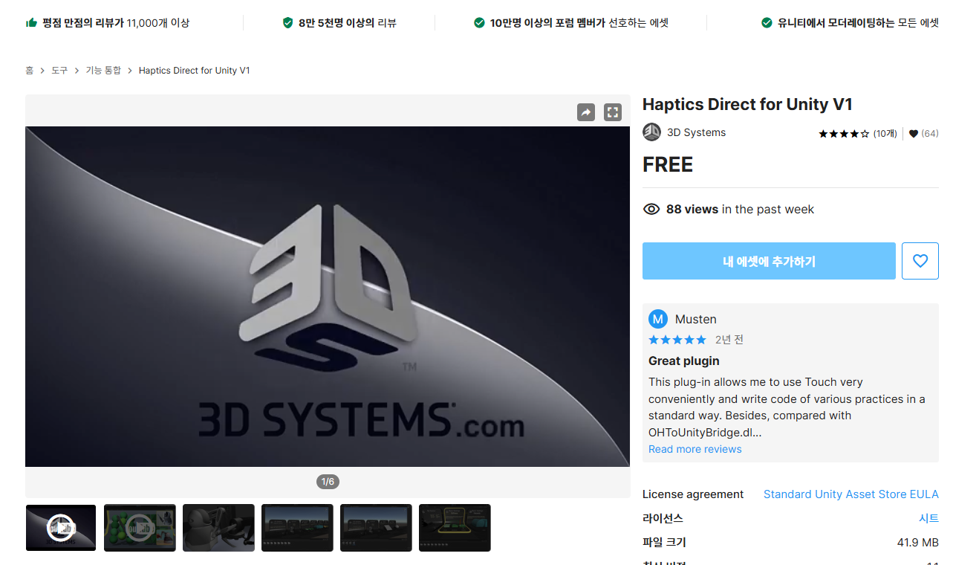Go to '도구' breadcrumb

pos(59,70)
